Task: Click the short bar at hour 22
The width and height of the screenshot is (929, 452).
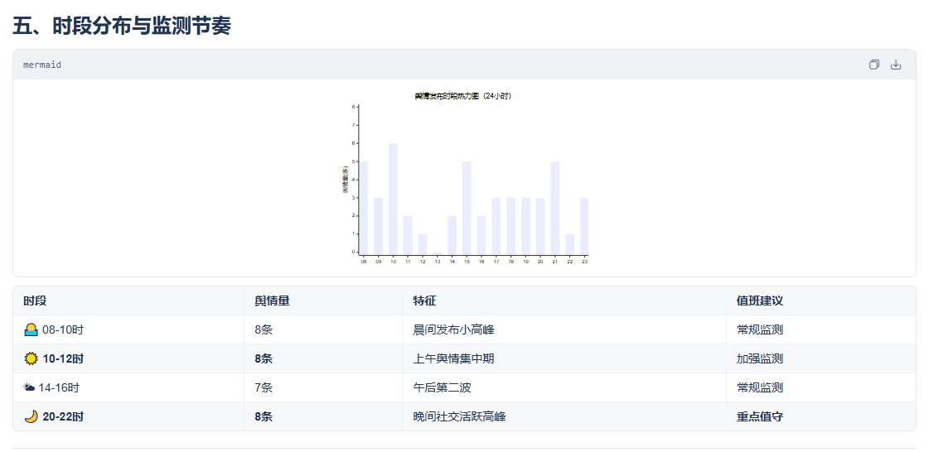Action: [570, 243]
